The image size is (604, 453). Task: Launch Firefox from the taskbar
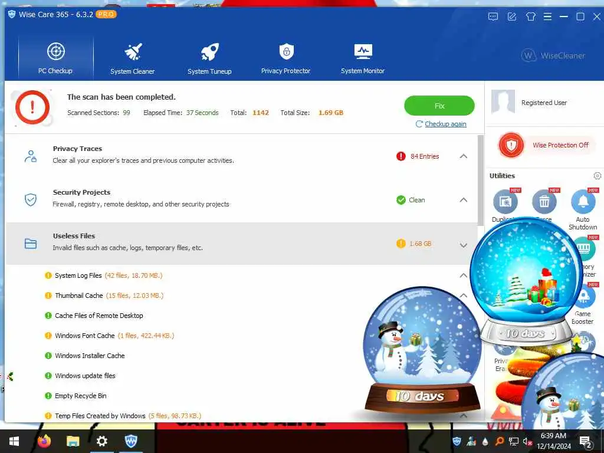pos(44,441)
